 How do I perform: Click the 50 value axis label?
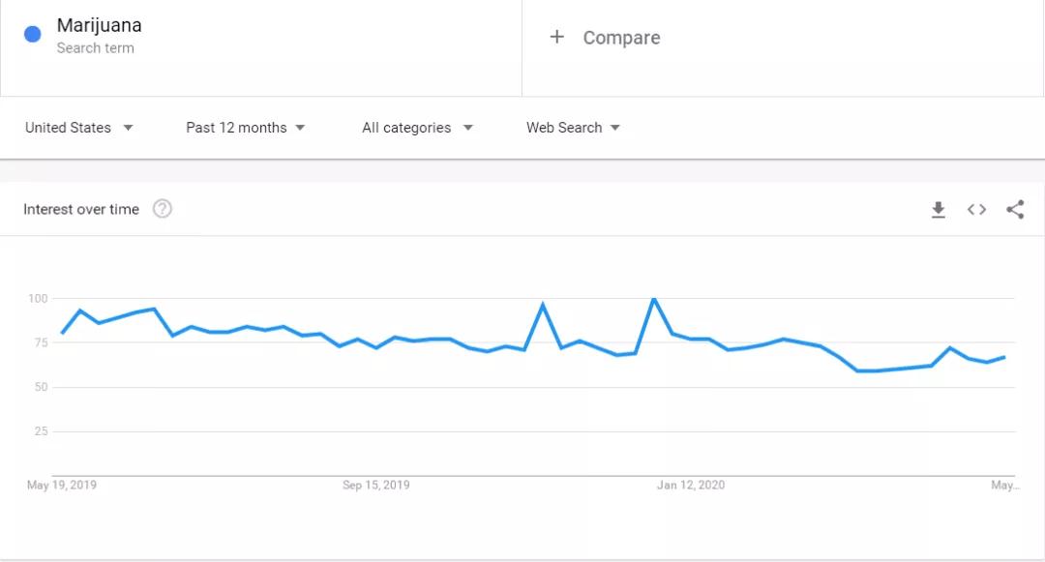point(41,387)
